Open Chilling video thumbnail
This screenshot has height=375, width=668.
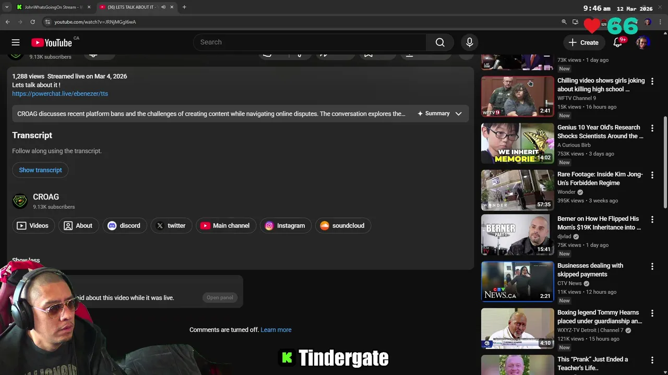[517, 96]
